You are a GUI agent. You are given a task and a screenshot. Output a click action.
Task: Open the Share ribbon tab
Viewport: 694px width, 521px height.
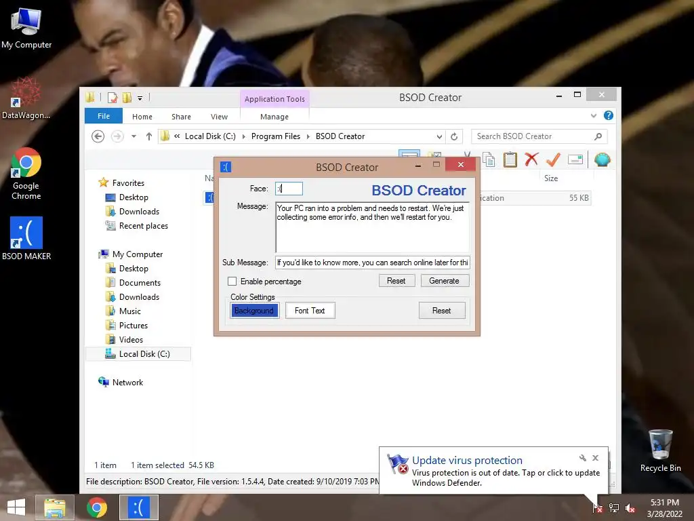point(181,117)
